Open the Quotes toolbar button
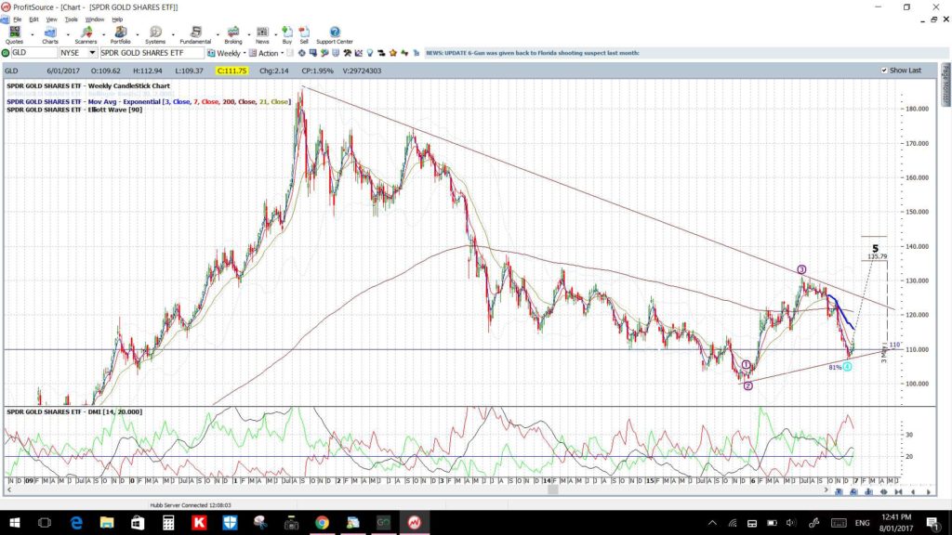This screenshot has width=952, height=535. coord(14,35)
